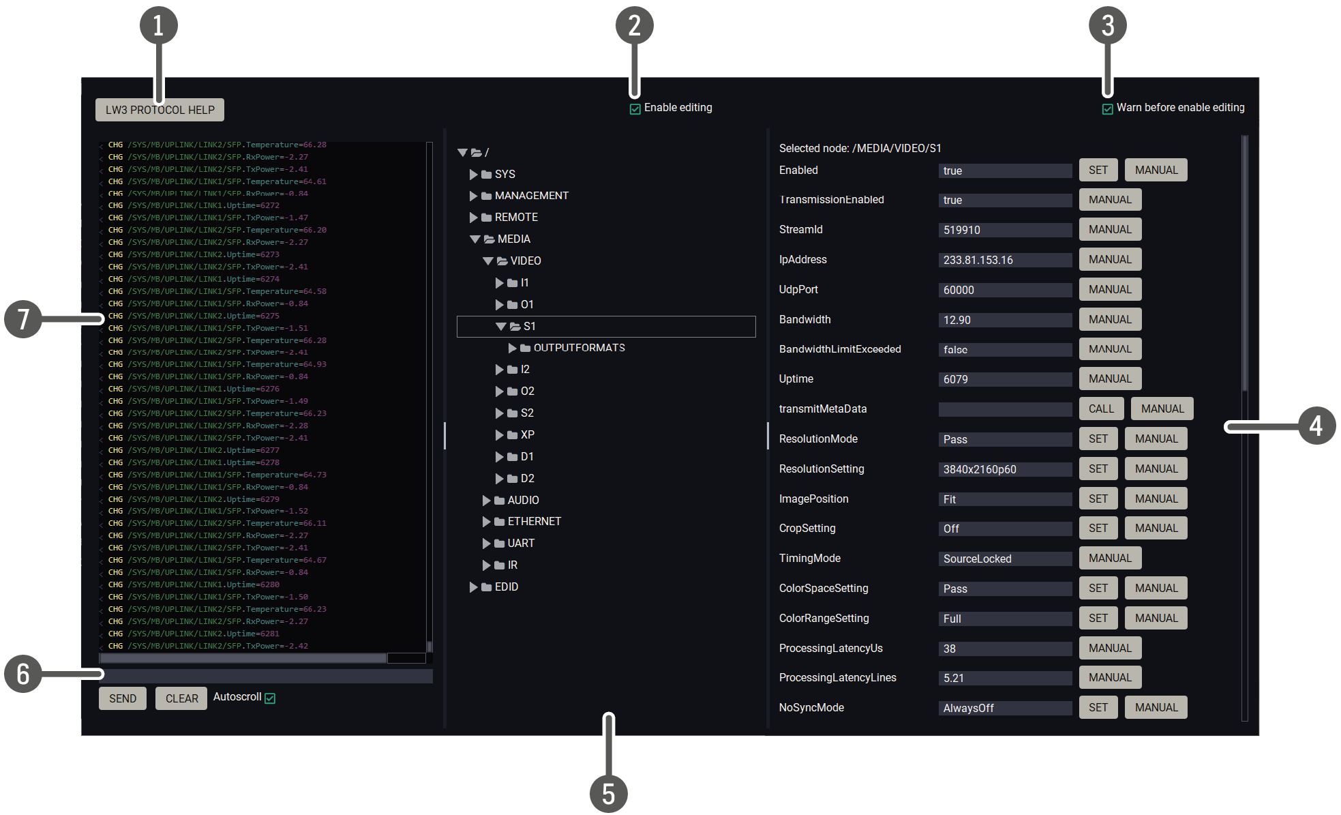This screenshot has height=815, width=1341.
Task: Click the AUDIO folder icon
Action: click(499, 501)
